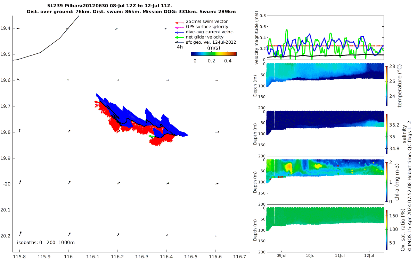The image size is (417, 260).
Task: Click the blue dive-avg current legend arrow
Action: [x=179, y=32]
